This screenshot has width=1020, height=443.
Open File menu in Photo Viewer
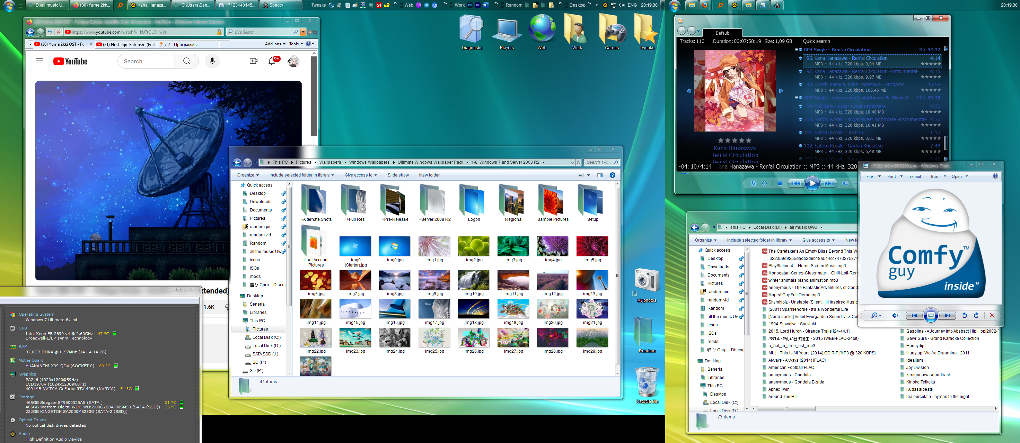[873, 177]
